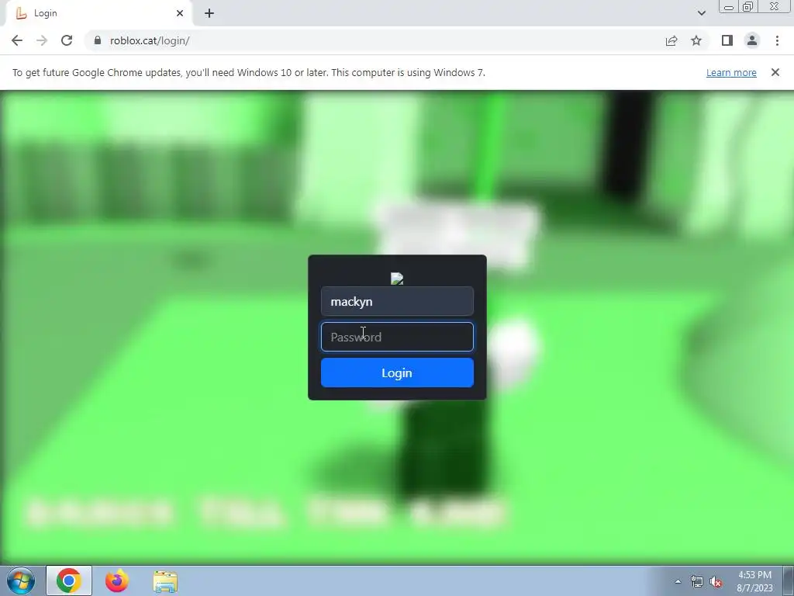Click the muted volume tray icon
This screenshot has width=794, height=596.
click(716, 581)
